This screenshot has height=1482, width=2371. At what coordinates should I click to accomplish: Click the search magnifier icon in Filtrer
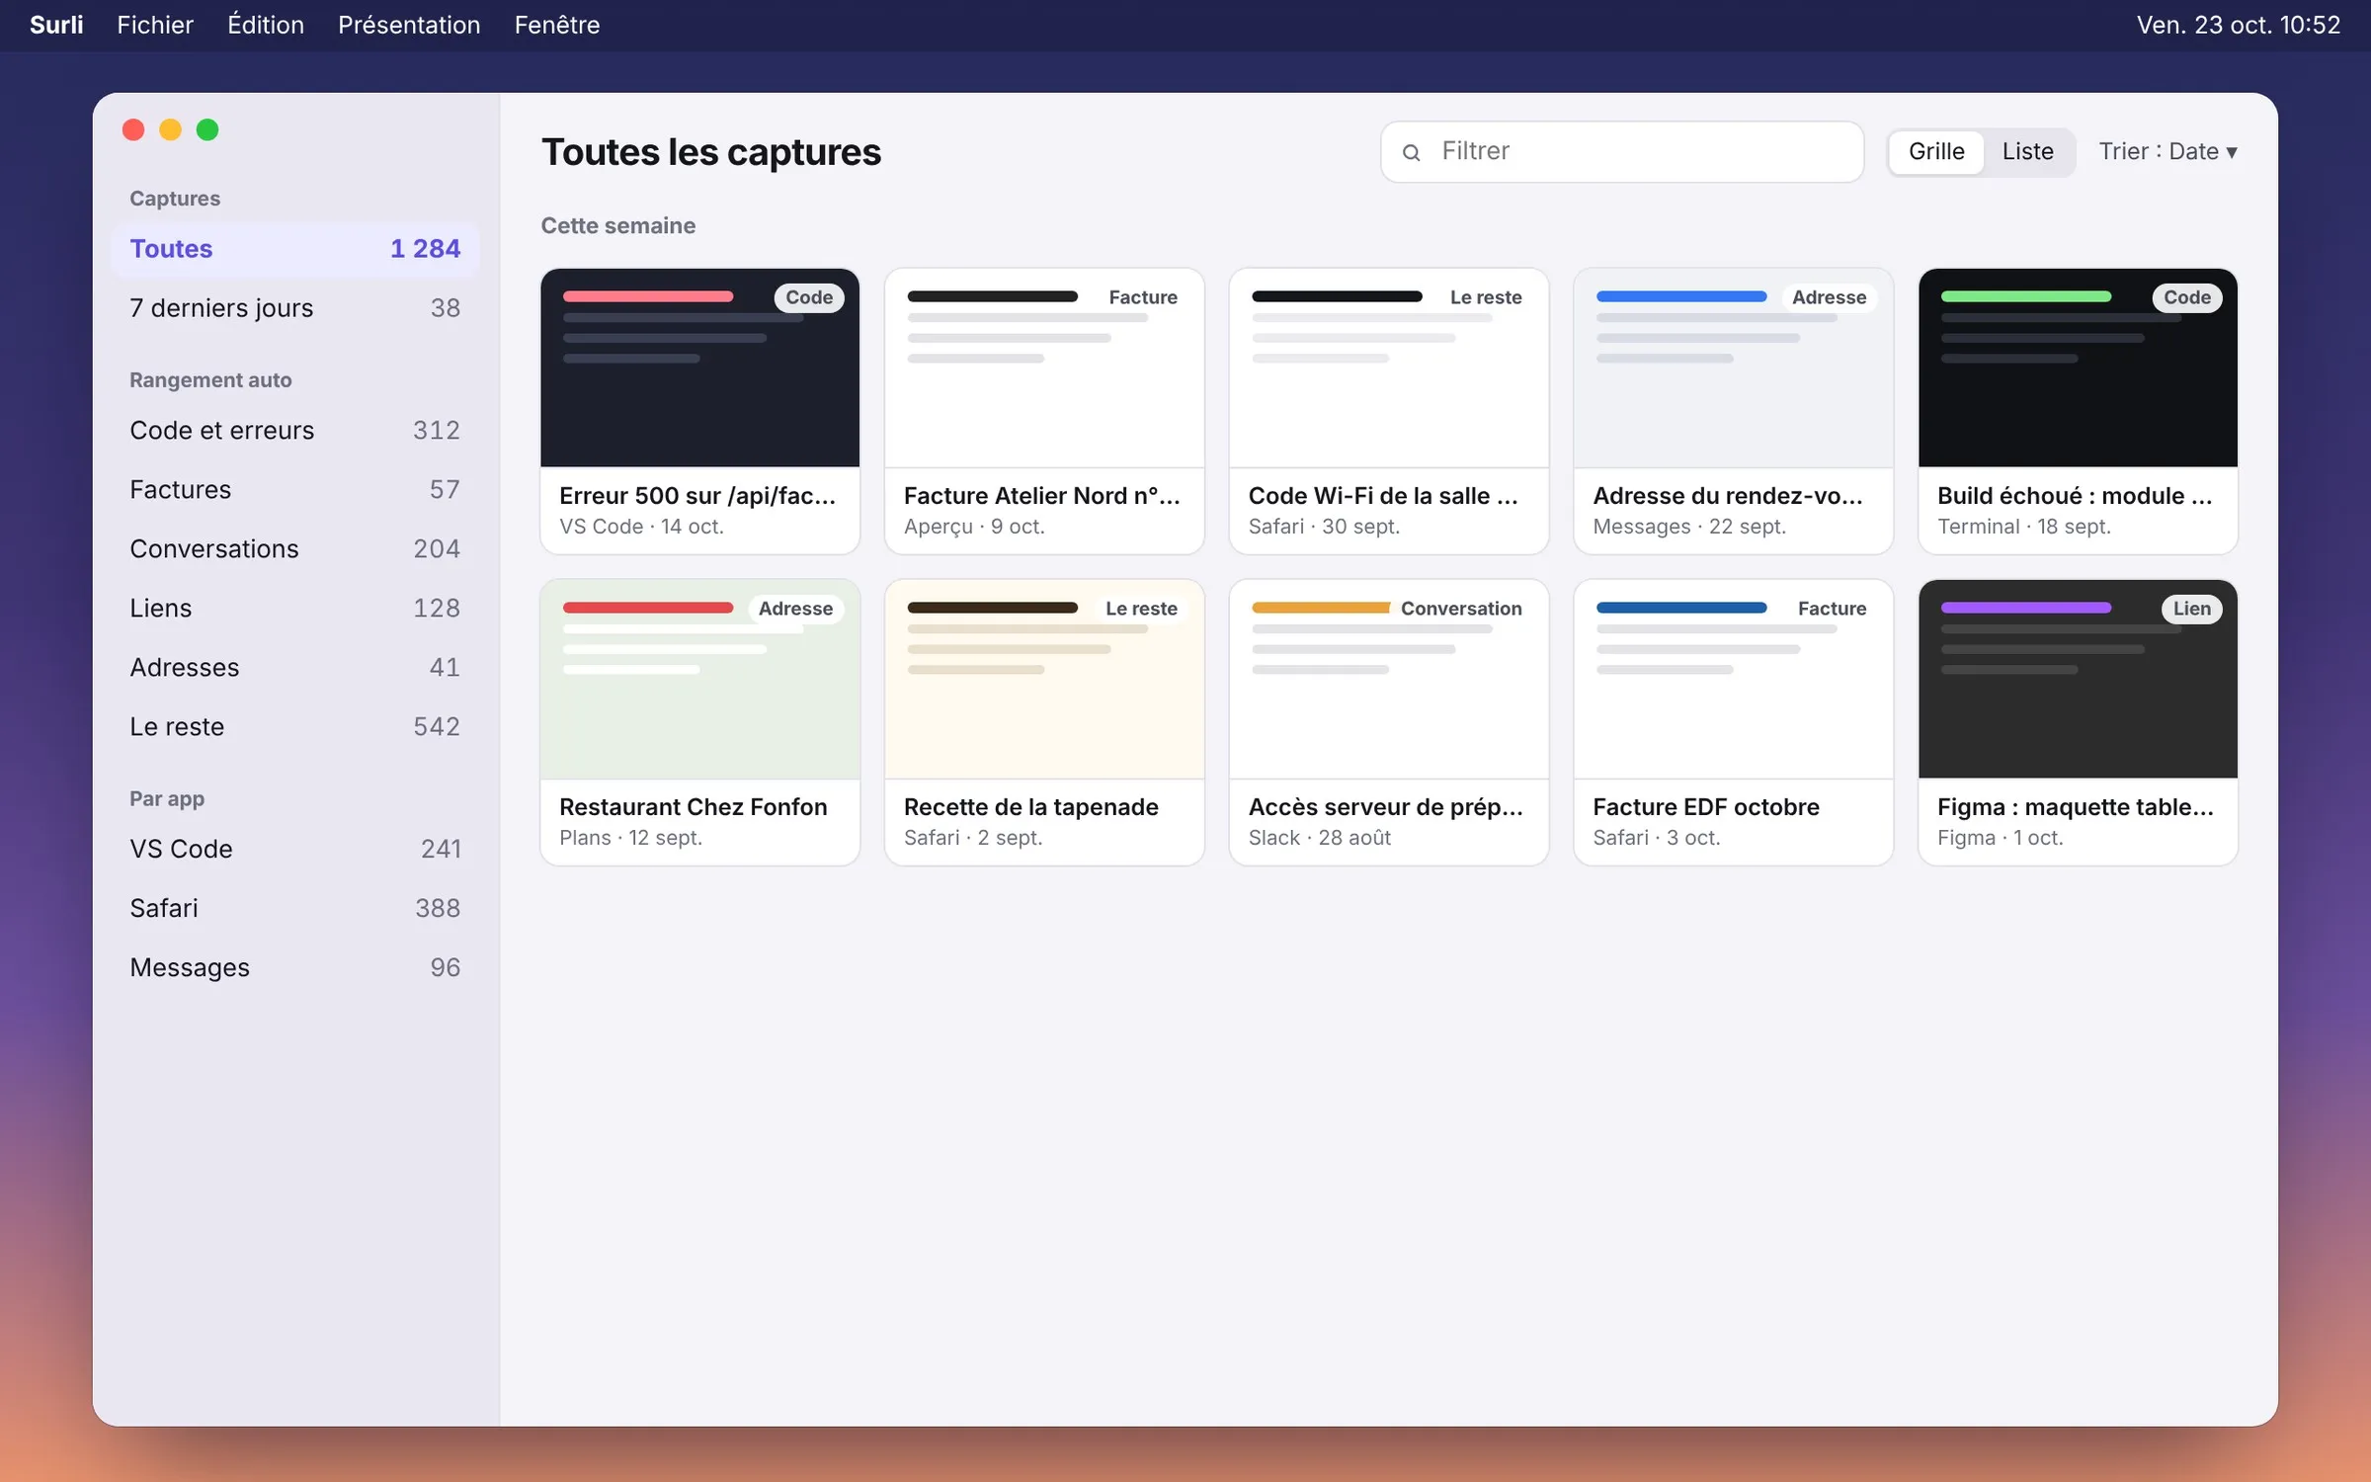[1411, 152]
